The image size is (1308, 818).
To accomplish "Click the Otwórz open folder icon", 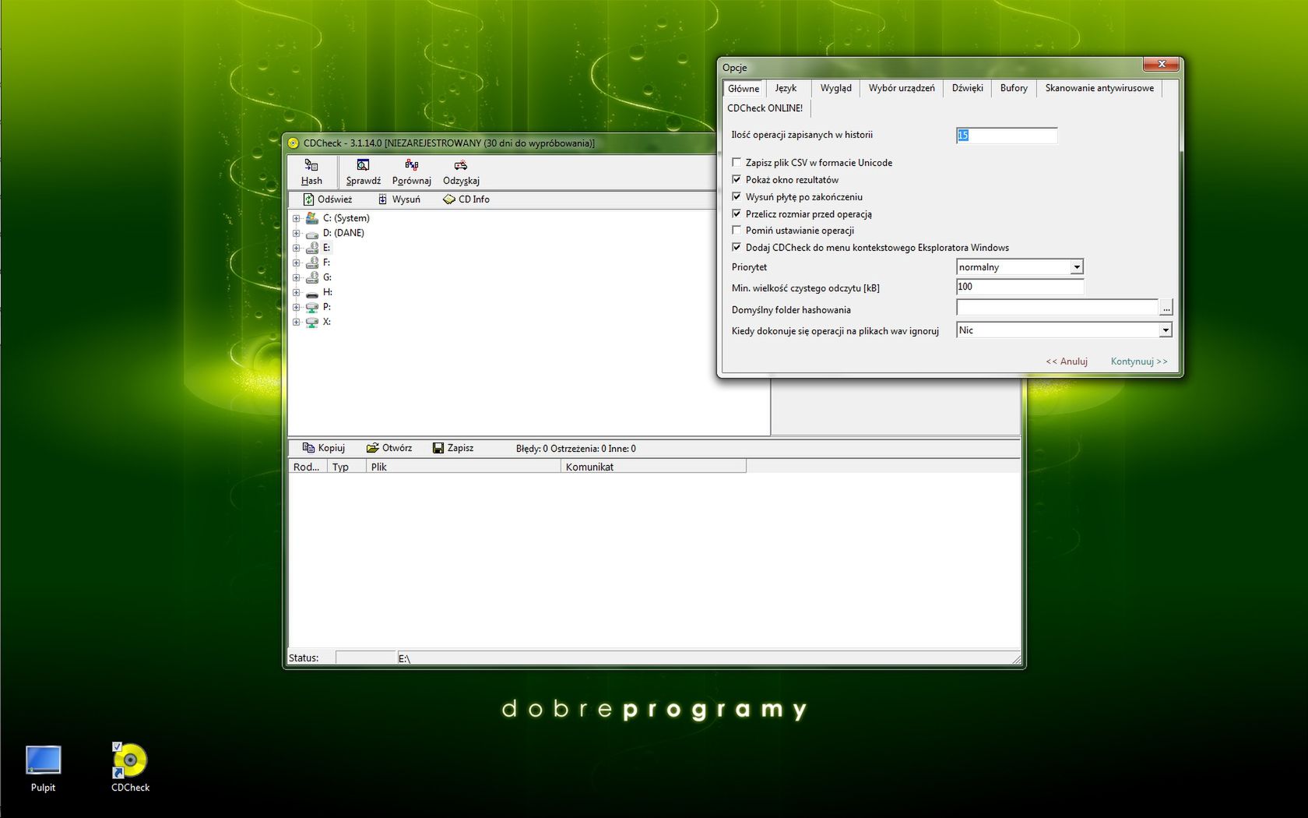I will coord(373,448).
